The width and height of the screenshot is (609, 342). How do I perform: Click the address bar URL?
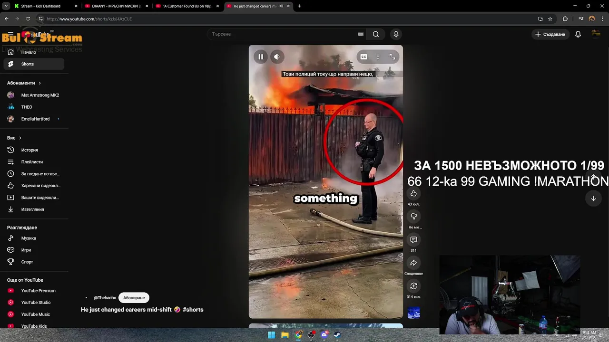coord(89,19)
